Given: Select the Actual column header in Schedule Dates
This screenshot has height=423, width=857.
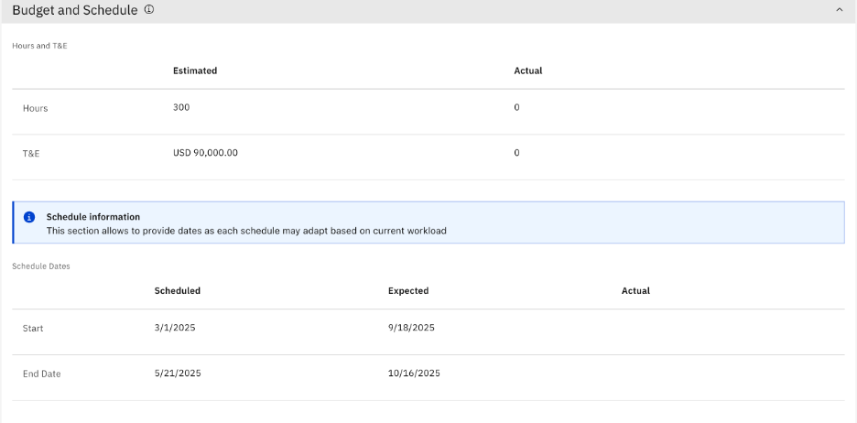Looking at the screenshot, I should 635,291.
